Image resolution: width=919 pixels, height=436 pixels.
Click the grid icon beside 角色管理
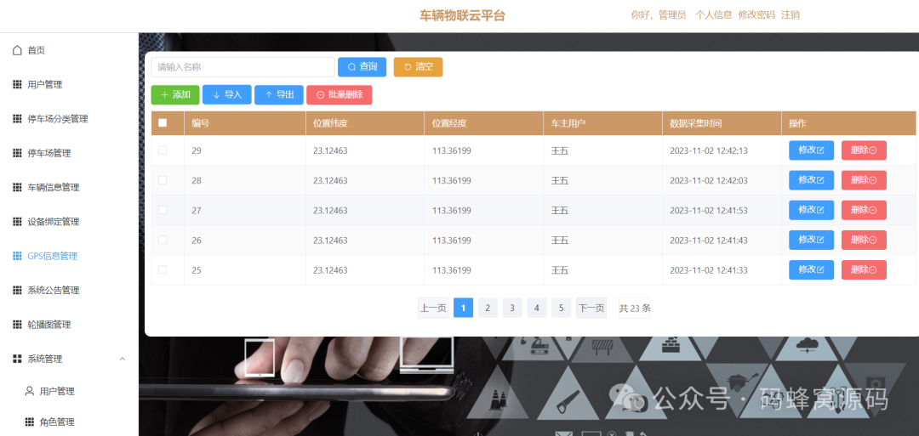tap(29, 422)
